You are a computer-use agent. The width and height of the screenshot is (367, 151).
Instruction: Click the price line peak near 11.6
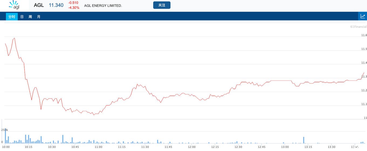tap(14, 38)
